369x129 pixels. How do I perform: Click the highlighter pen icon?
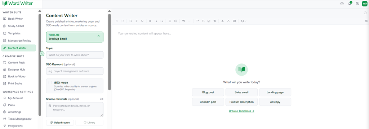pyautogui.click(x=223, y=21)
